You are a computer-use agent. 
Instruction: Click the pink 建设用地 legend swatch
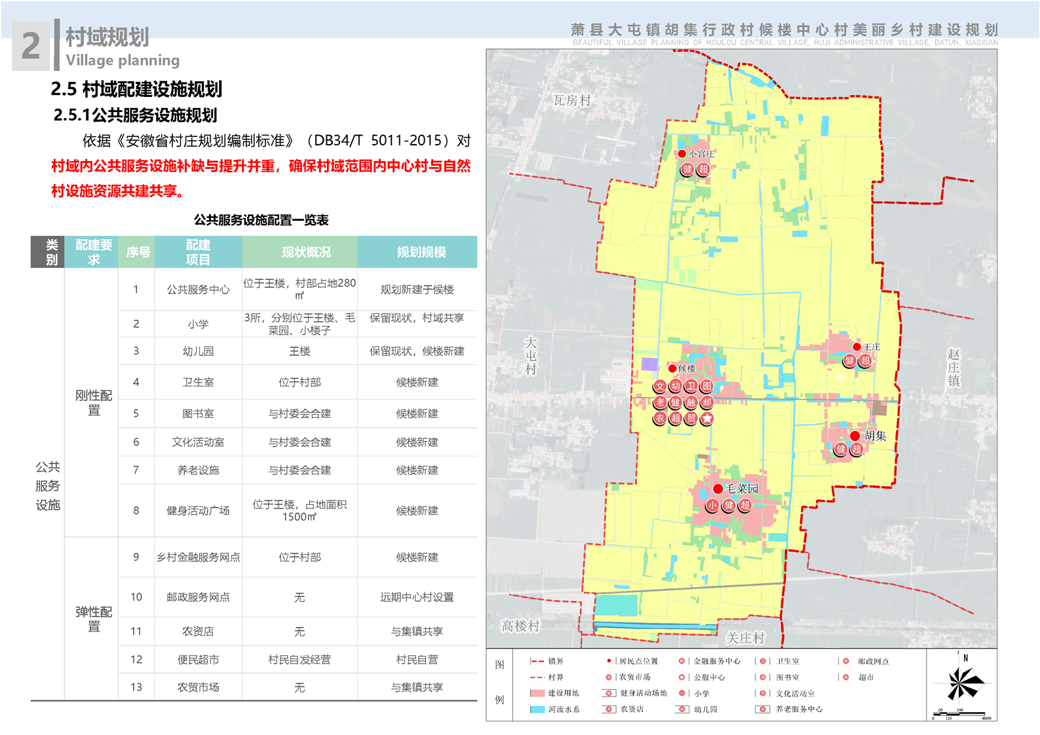[537, 693]
